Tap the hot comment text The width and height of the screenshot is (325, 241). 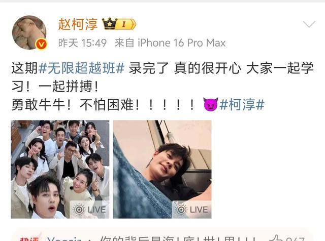click(x=177, y=238)
